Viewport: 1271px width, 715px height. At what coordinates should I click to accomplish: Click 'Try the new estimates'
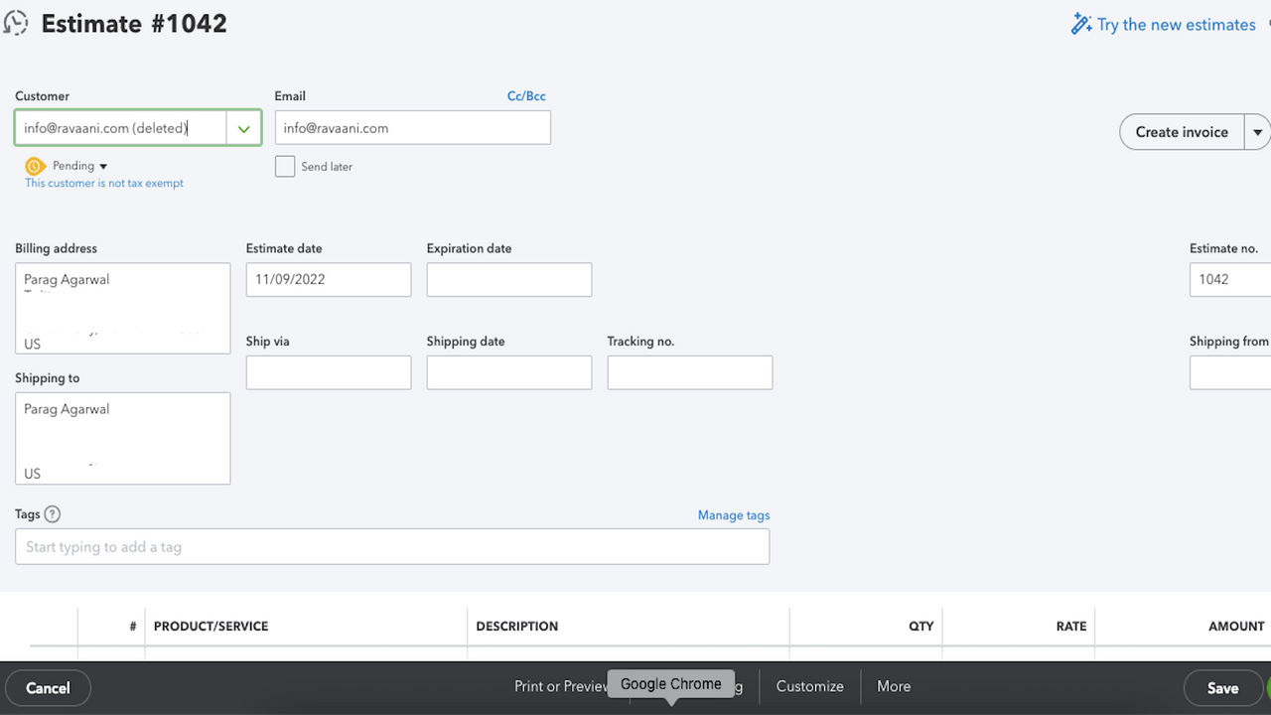pos(1177,24)
